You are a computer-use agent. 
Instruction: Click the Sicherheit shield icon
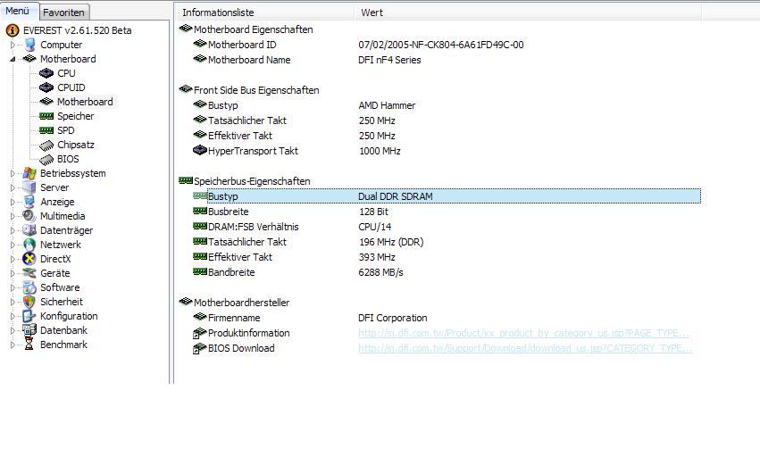tap(29, 302)
